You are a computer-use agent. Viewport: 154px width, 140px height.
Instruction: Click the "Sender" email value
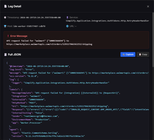(x=41, y=116)
